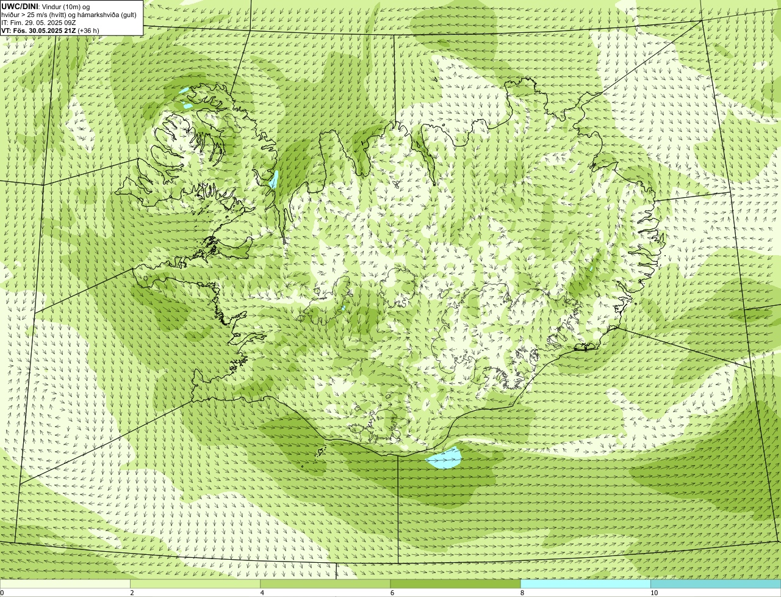This screenshot has width=781, height=597.
Task: Pick the dark green 6–8 m/s scale swatch
Action: [455, 584]
